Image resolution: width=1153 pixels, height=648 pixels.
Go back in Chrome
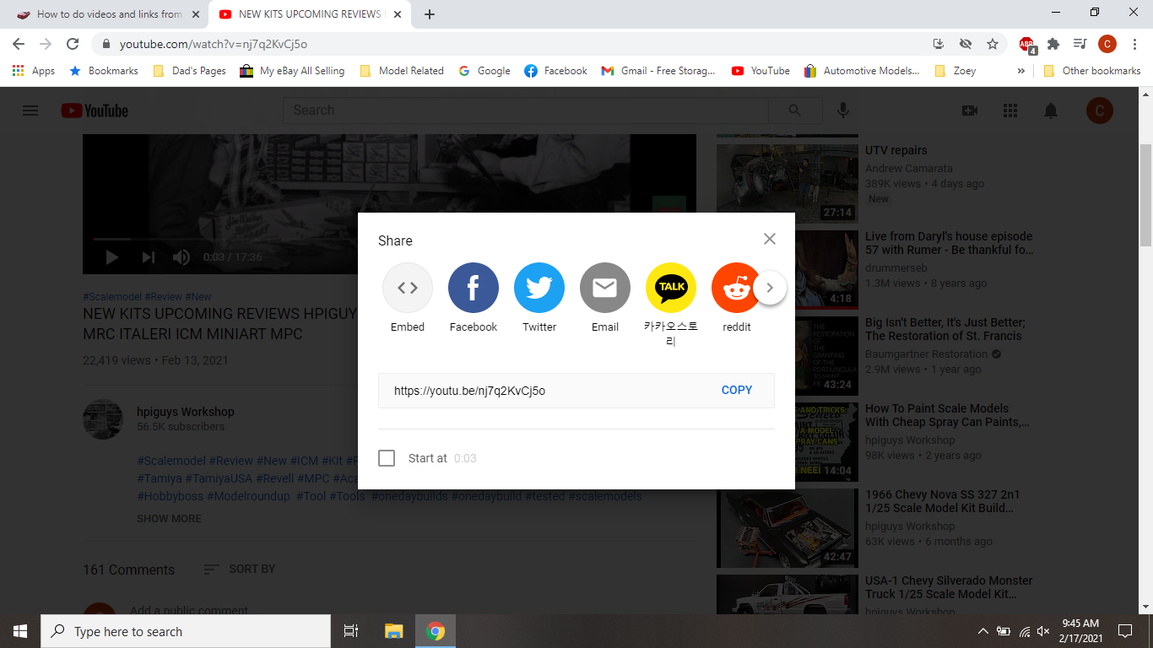click(x=19, y=44)
